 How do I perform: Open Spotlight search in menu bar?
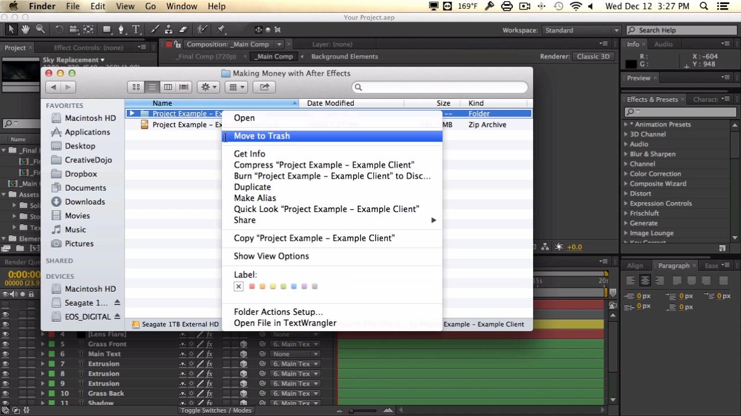tap(704, 6)
